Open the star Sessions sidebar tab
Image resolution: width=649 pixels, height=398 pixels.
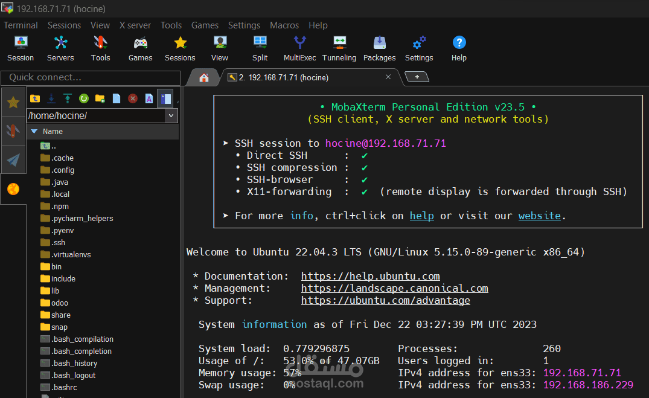[x=13, y=102]
